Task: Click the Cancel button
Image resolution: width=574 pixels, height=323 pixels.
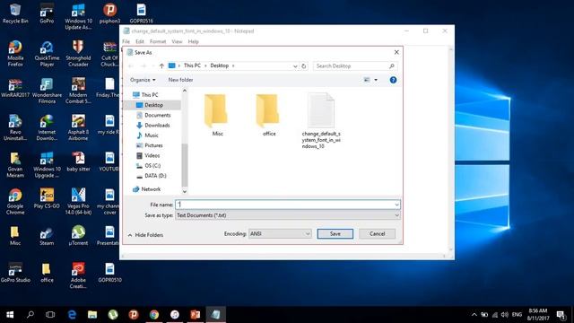Action: tap(377, 233)
